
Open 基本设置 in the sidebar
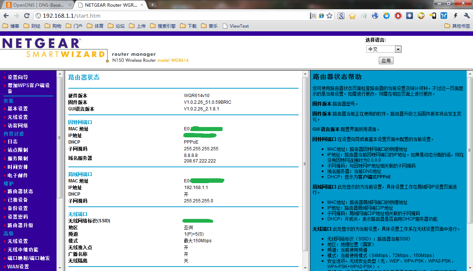pos(18,109)
